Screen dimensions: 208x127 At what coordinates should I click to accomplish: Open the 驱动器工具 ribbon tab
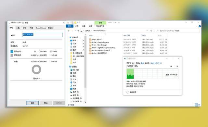[100, 26]
